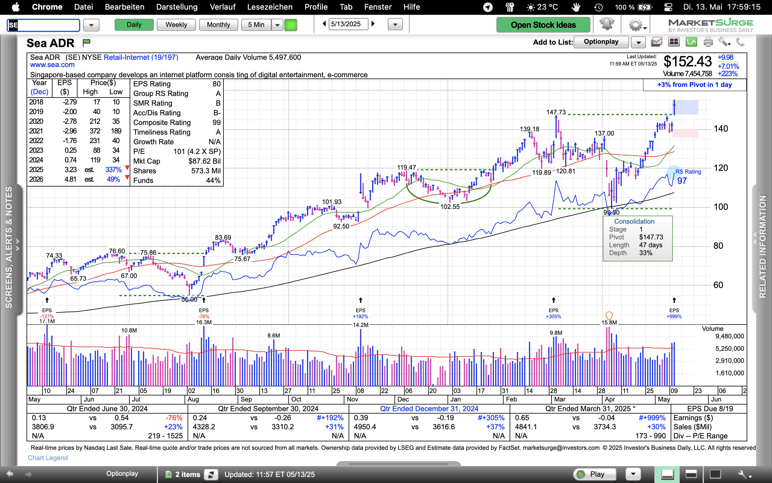Click the green flag next to Sea ADR
The width and height of the screenshot is (772, 483).
[87, 42]
